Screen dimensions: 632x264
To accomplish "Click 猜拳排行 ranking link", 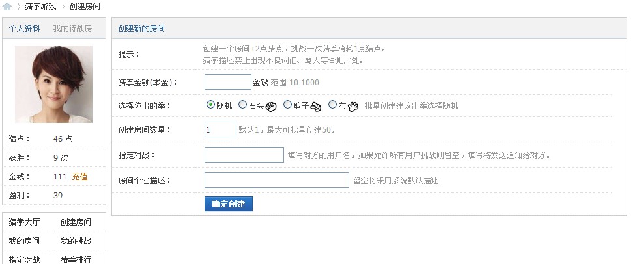I will [76, 259].
